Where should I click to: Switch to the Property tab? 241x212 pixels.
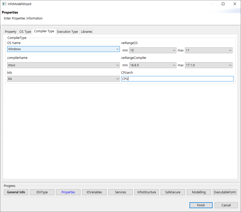(10, 31)
